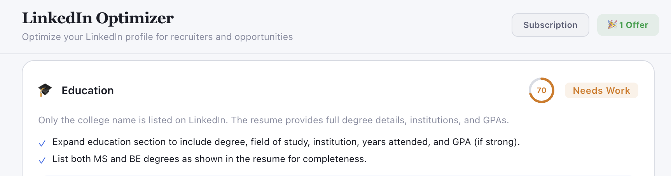Open the Subscription page button
The image size is (671, 176).
pyautogui.click(x=550, y=25)
